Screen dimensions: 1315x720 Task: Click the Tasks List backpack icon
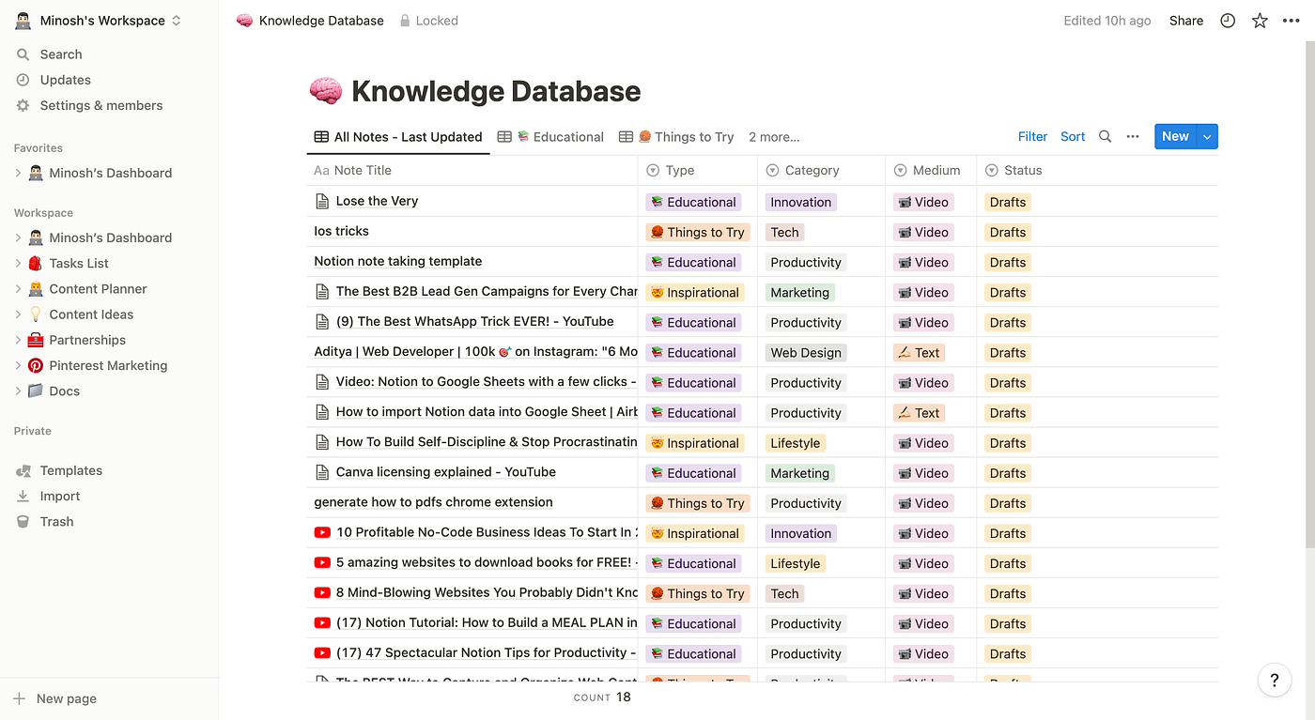coord(36,263)
